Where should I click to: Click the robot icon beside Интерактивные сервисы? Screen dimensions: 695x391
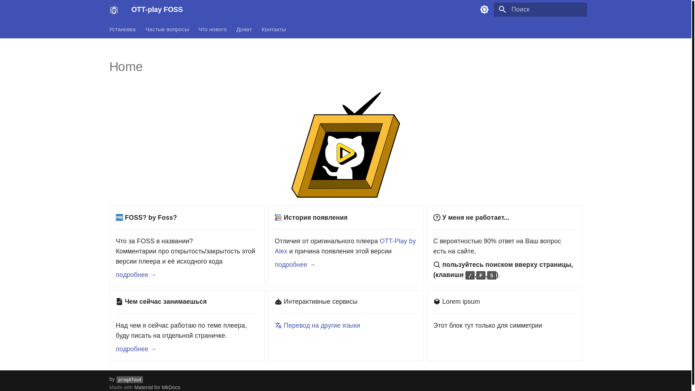(x=278, y=302)
